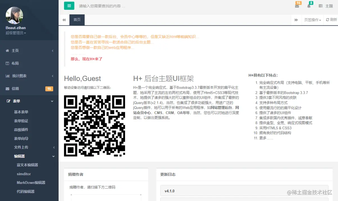The image size is (338, 201).
Task: Click the user avatar photo
Action: click(14, 16)
